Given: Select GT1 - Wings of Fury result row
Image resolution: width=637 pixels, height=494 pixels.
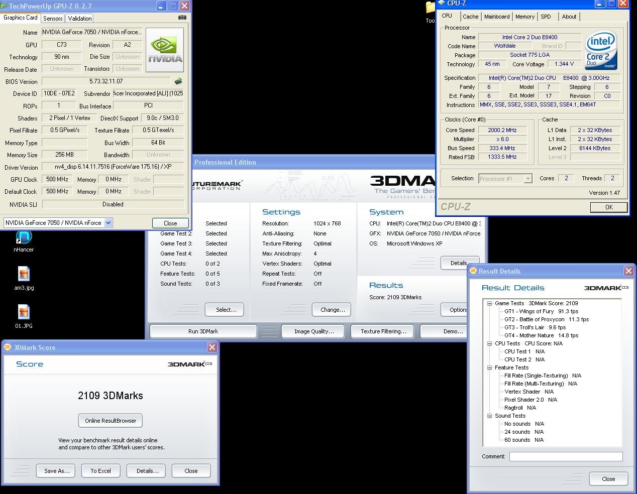Looking at the screenshot, I should coord(541,311).
